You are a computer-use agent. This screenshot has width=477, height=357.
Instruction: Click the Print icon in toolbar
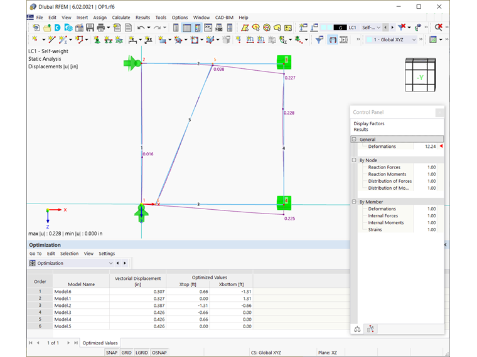100,28
